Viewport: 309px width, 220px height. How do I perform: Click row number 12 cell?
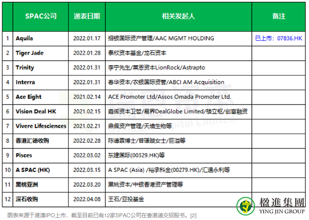(8, 199)
